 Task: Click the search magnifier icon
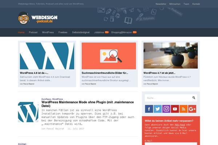pos(194,98)
